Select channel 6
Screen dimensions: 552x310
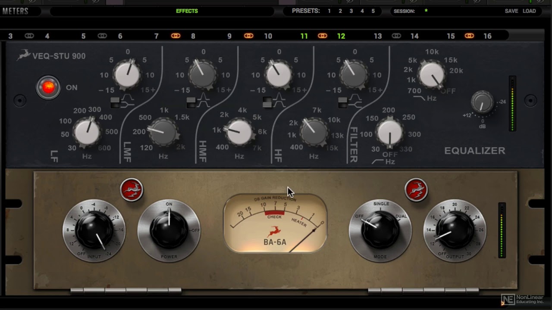(120, 36)
